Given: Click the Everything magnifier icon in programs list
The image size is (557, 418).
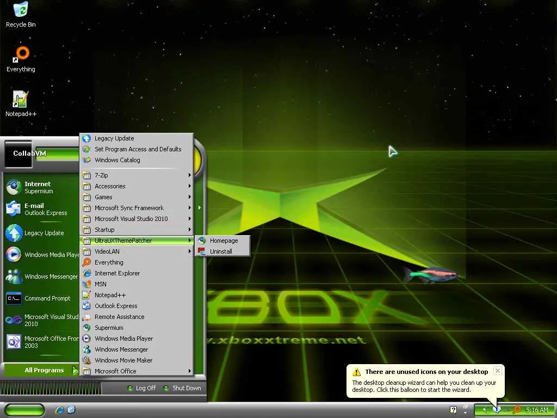Looking at the screenshot, I should 86,262.
